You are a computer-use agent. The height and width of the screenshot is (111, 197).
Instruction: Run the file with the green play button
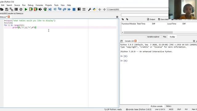26,9
